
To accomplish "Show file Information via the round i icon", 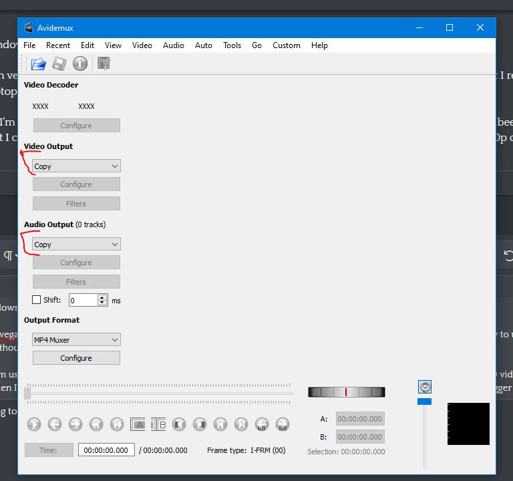I will [x=80, y=63].
